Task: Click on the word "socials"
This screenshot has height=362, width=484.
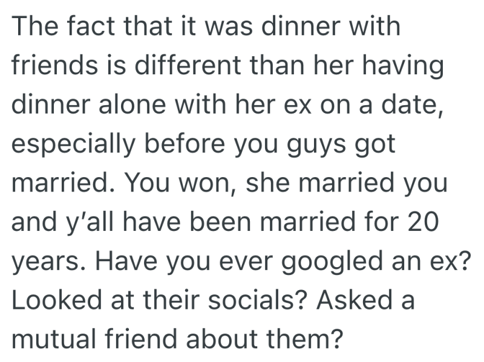Action: coord(242,300)
